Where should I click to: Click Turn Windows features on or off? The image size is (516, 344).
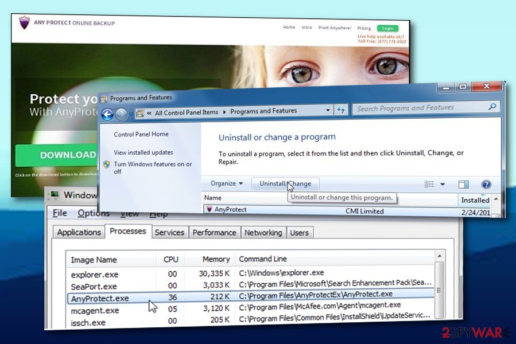click(153, 168)
